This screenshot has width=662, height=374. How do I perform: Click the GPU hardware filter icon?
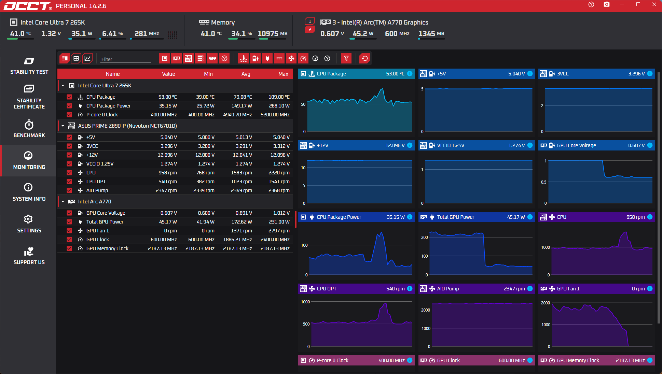[x=177, y=58]
